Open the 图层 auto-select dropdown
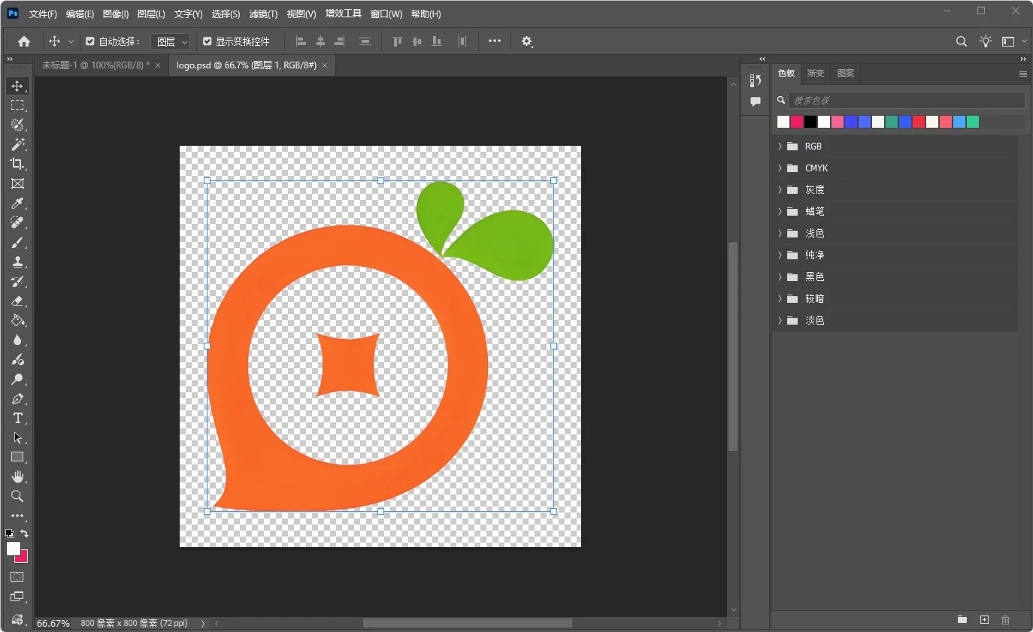Image resolution: width=1033 pixels, height=632 pixels. [x=170, y=42]
